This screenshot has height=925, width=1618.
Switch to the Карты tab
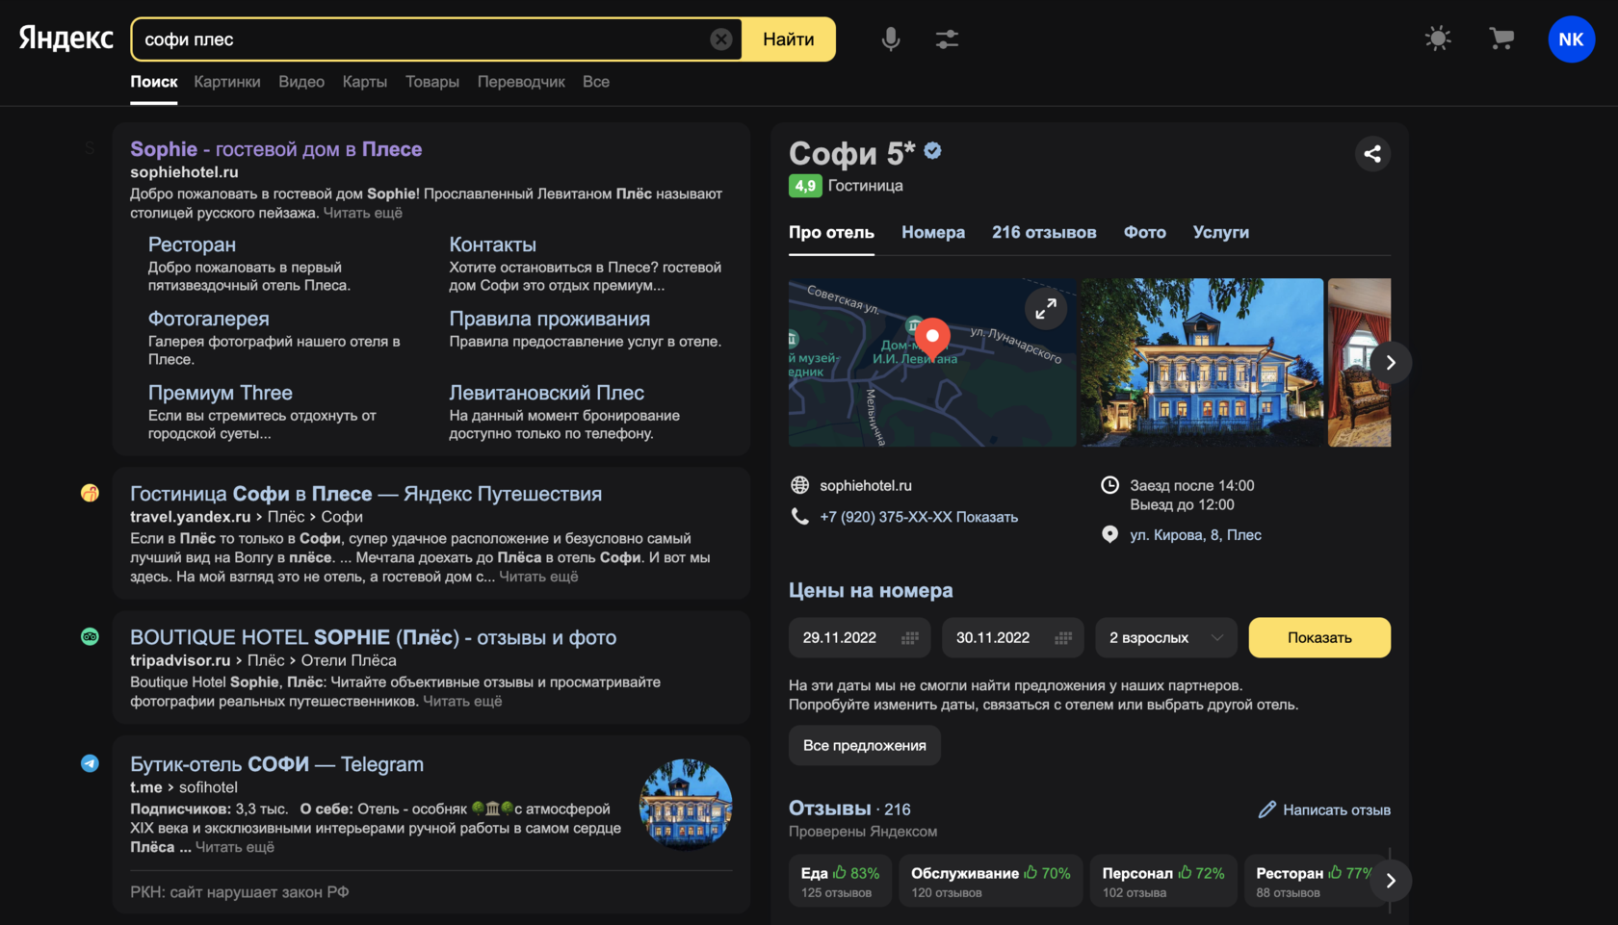365,82
